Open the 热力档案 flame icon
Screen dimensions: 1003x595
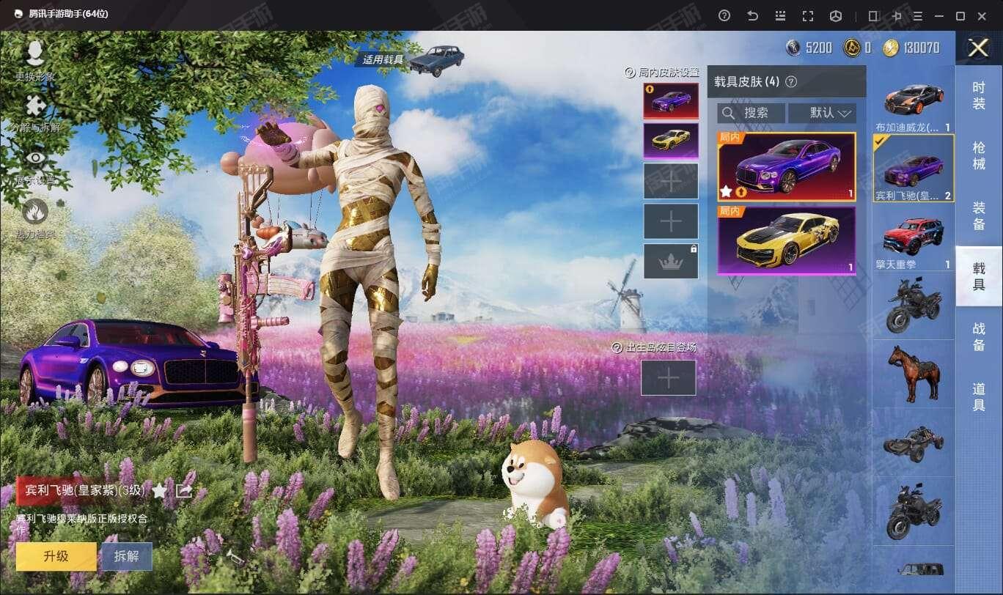pos(34,211)
